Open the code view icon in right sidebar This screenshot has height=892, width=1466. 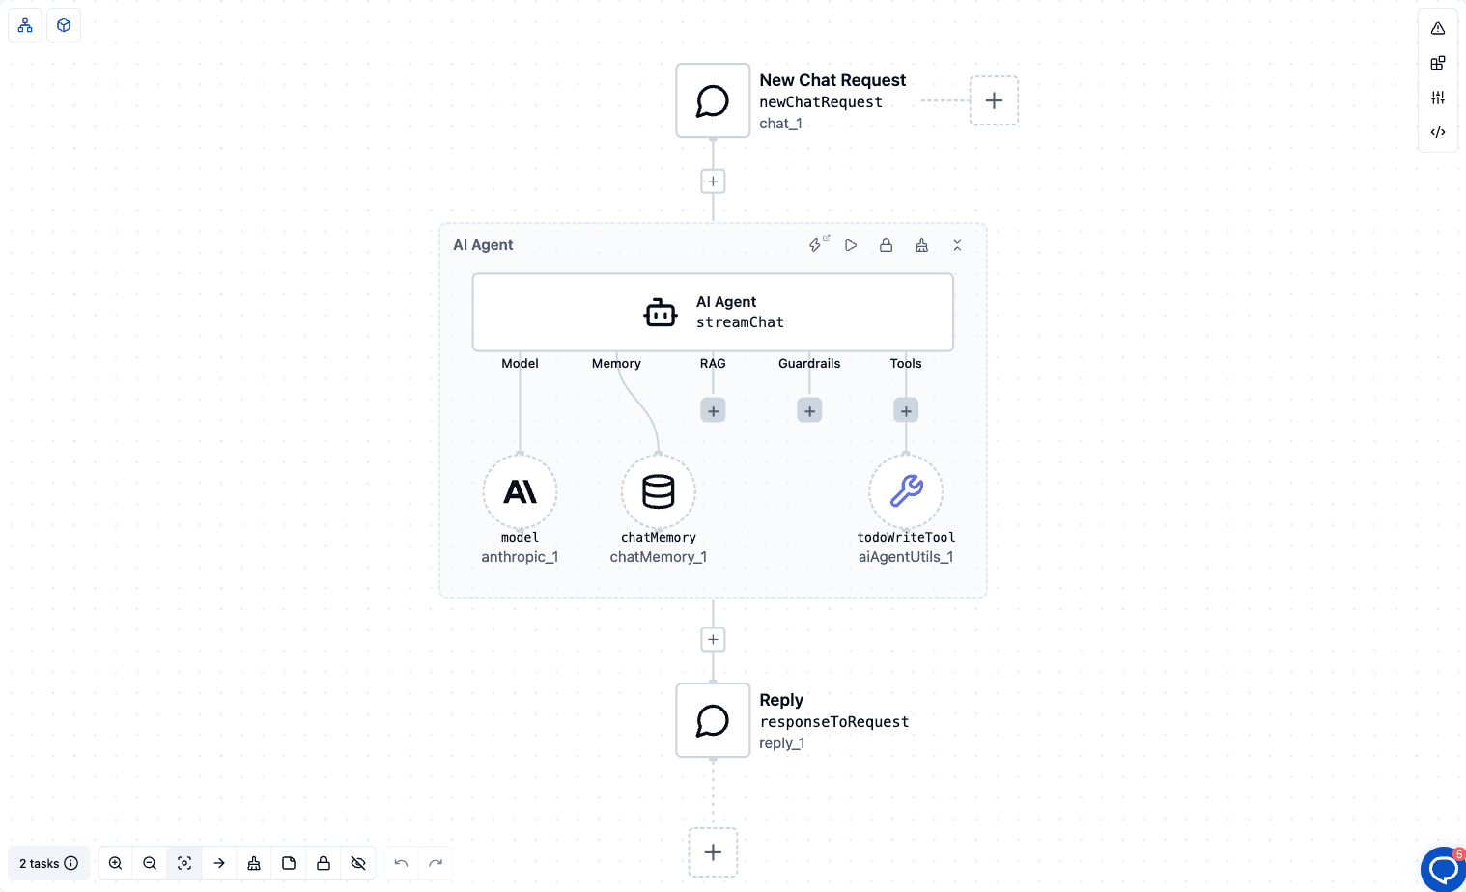point(1438,132)
